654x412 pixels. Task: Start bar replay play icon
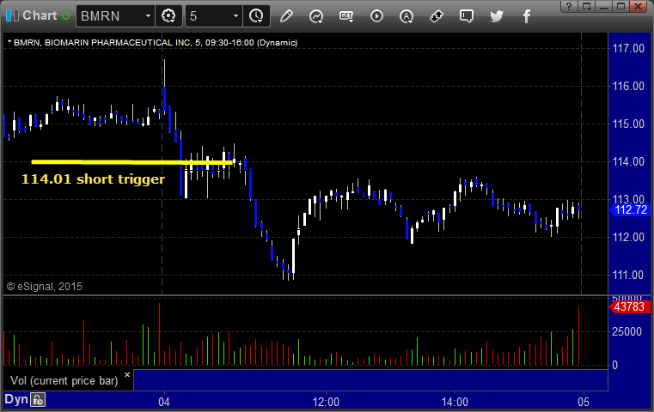[x=376, y=16]
